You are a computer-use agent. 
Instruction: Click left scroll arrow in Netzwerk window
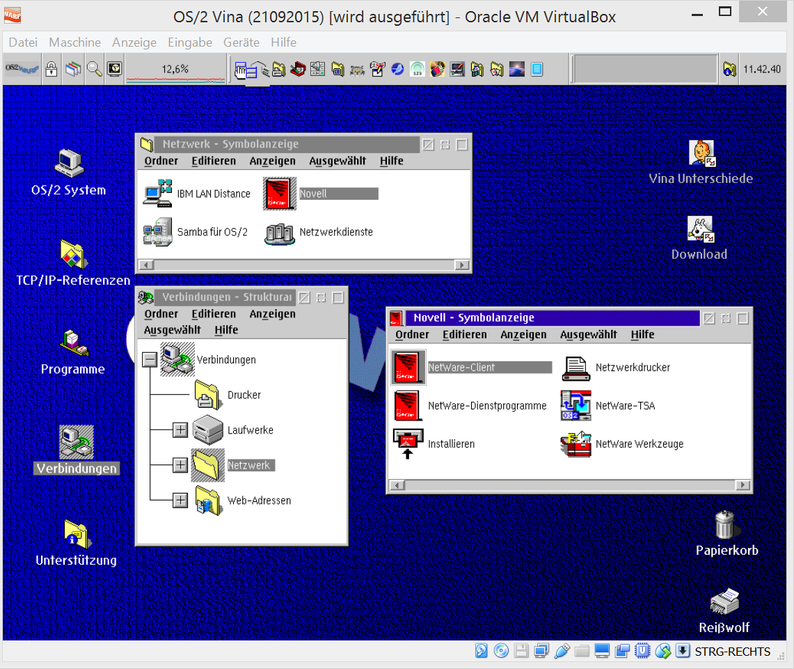(x=146, y=265)
